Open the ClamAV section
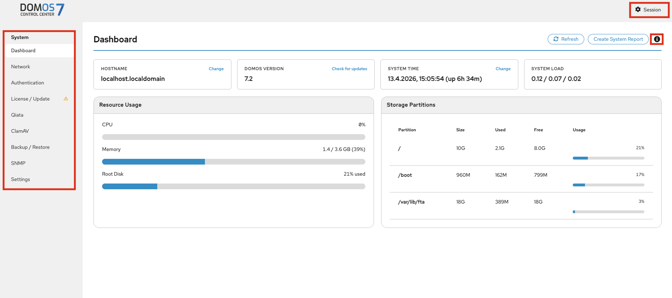The image size is (672, 298). 39,131
